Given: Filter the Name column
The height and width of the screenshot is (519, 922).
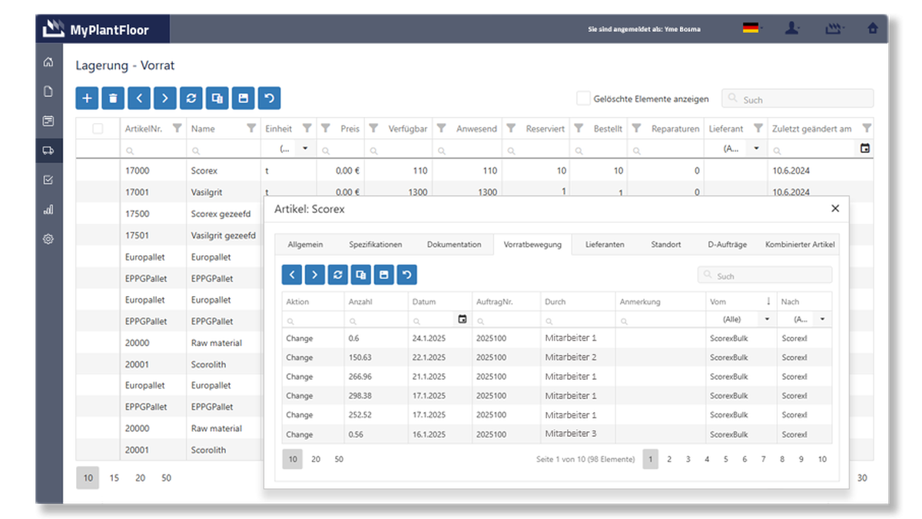Looking at the screenshot, I should click(x=251, y=128).
